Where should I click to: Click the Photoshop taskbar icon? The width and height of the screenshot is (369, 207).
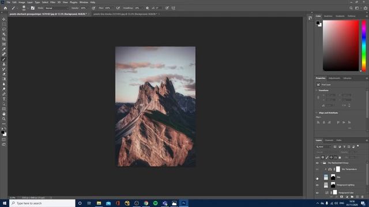(x=183, y=203)
